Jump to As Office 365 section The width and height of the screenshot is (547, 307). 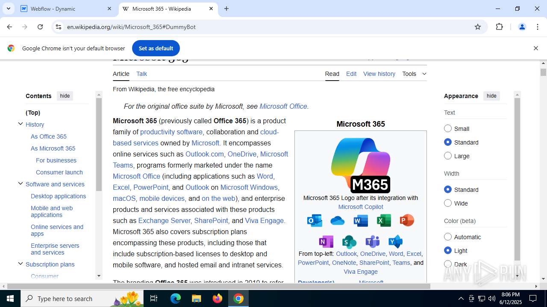49,136
